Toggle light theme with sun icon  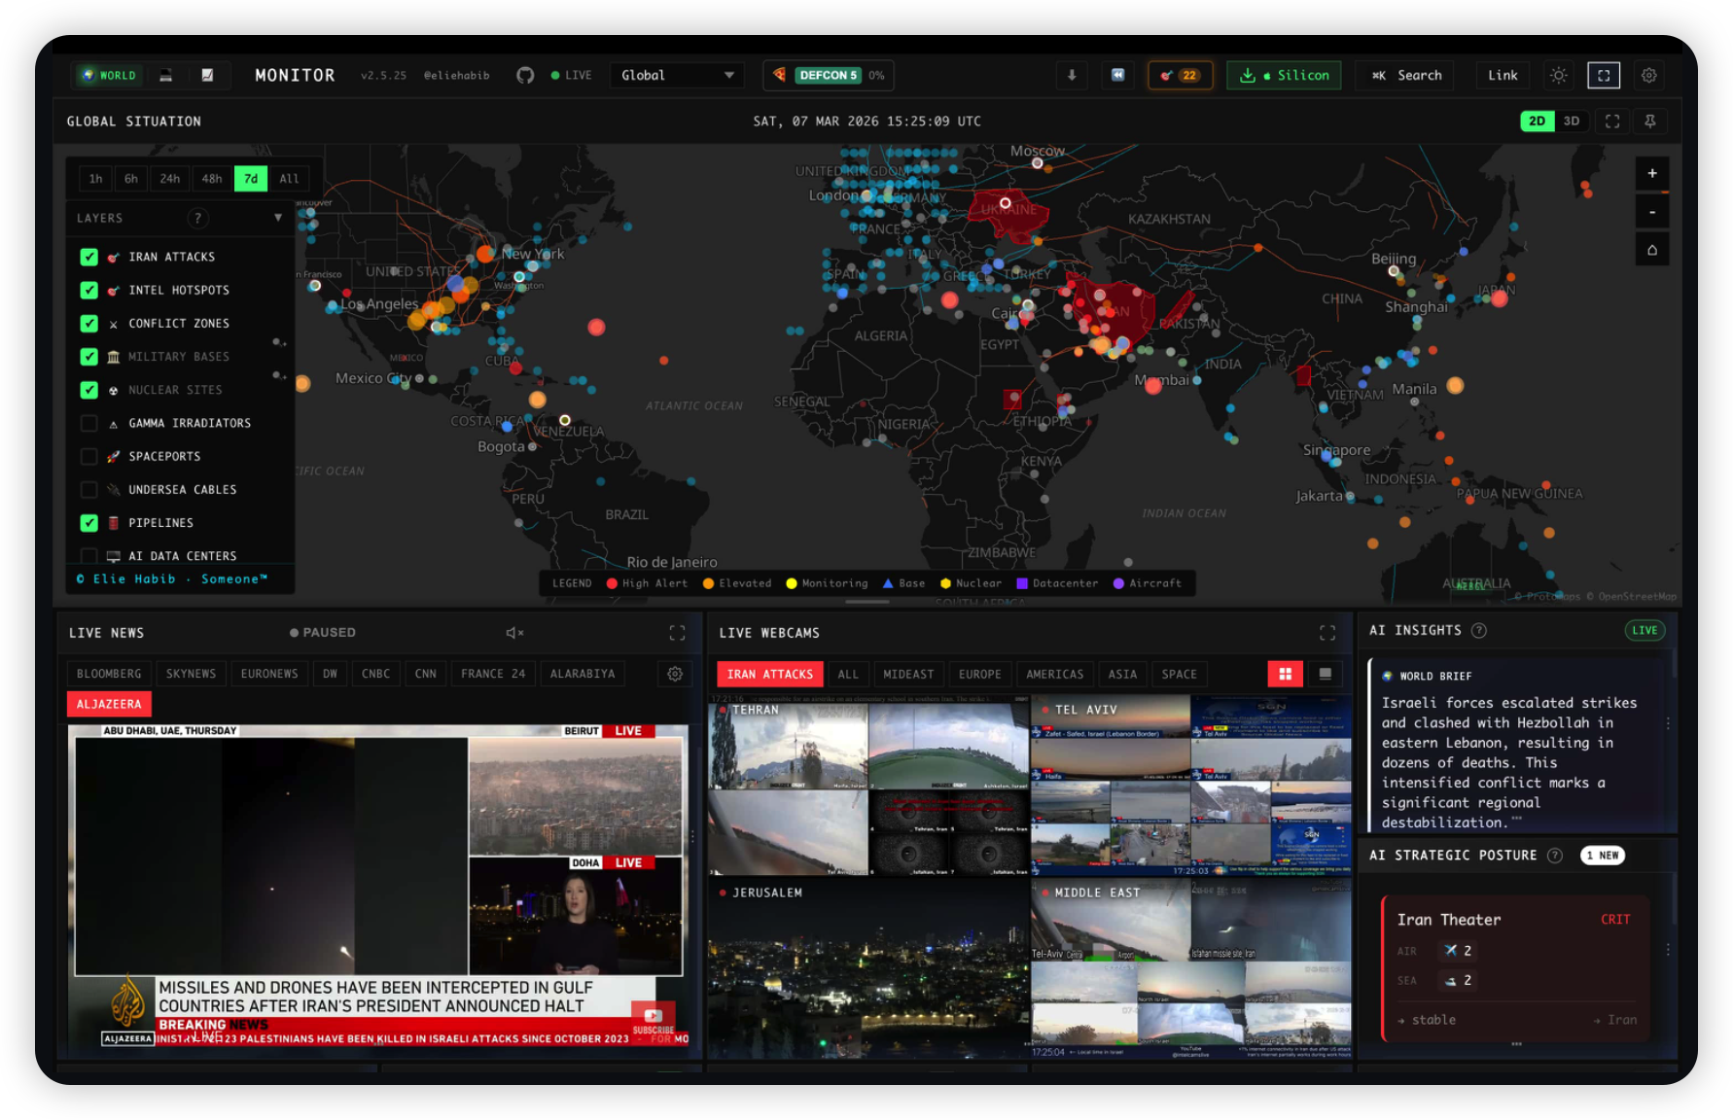coord(1559,75)
